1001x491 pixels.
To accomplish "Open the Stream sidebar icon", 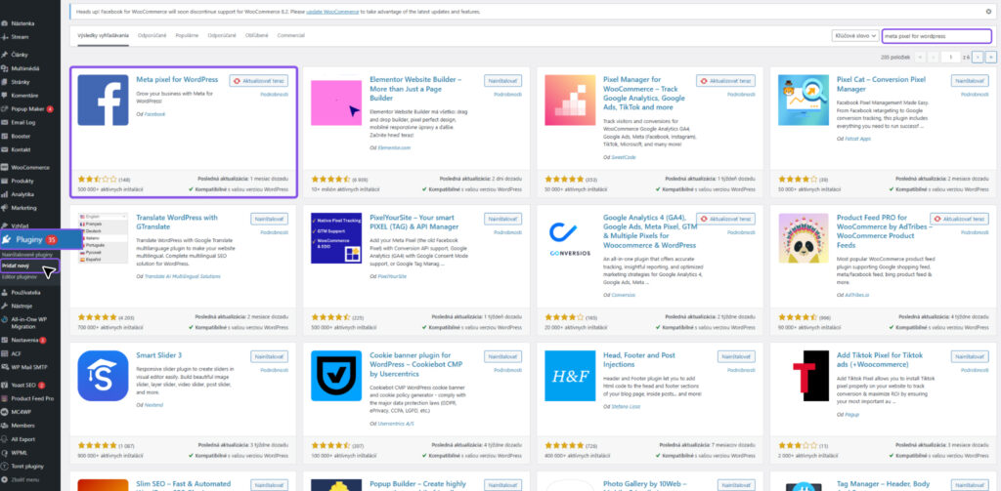I will click(x=5, y=37).
